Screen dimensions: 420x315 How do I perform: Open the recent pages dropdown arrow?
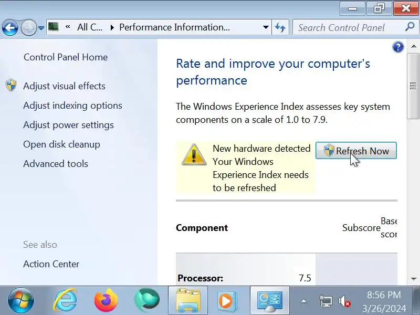41,28
